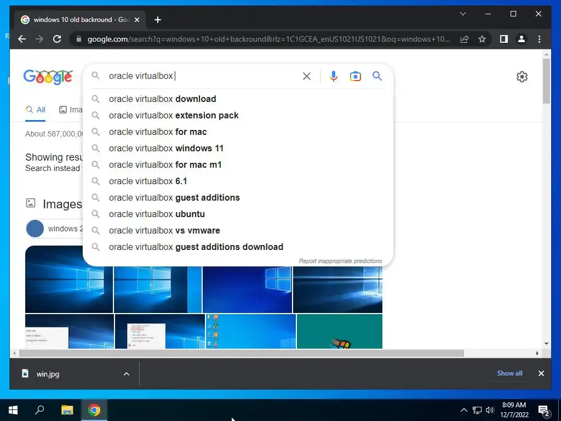Open Windows Start menu
Screen dimensions: 561x421
tap(13, 410)
